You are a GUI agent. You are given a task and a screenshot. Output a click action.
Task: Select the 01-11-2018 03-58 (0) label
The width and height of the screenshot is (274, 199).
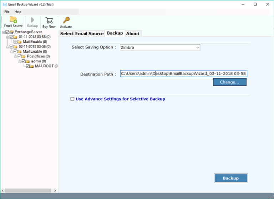pos(35,37)
